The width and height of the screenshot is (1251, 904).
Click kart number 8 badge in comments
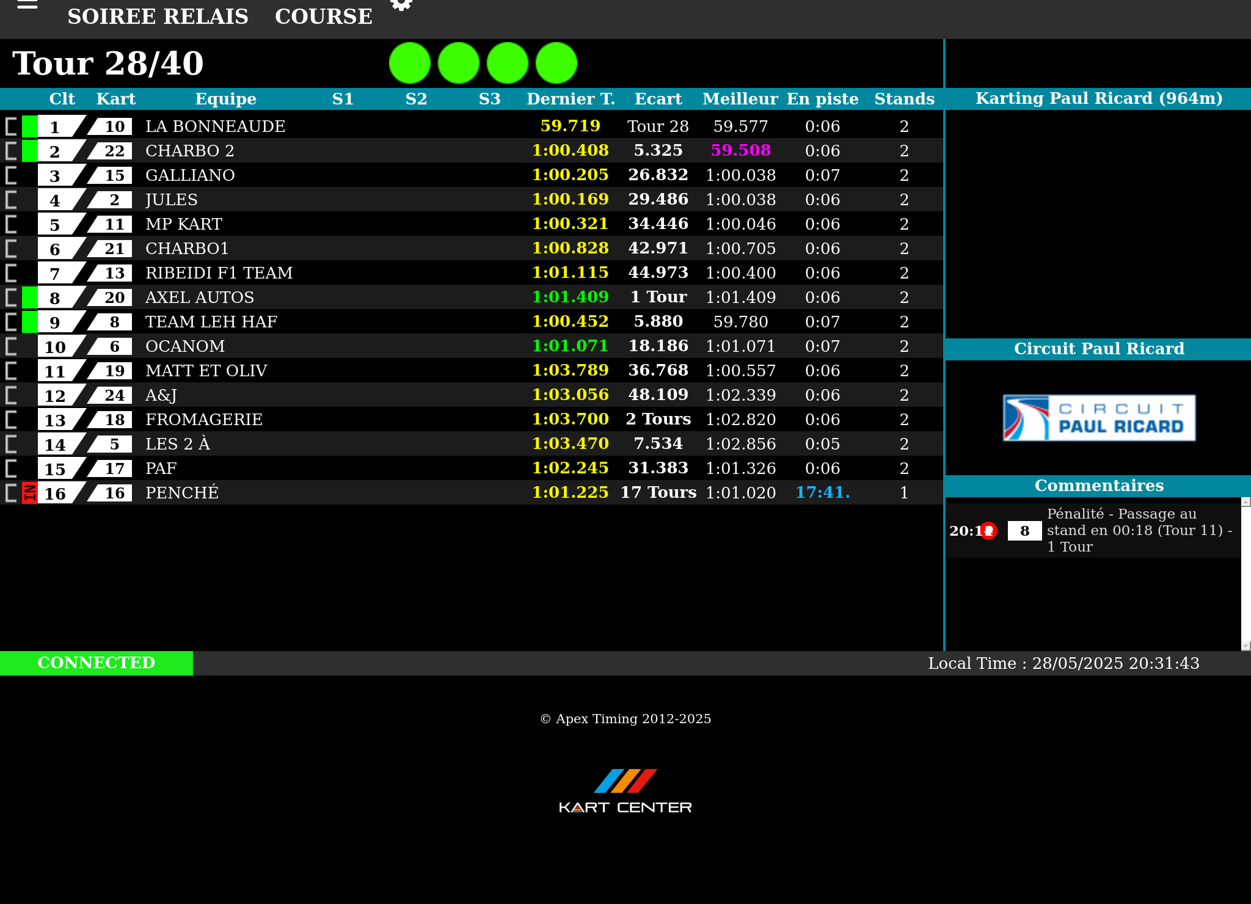pos(1024,531)
